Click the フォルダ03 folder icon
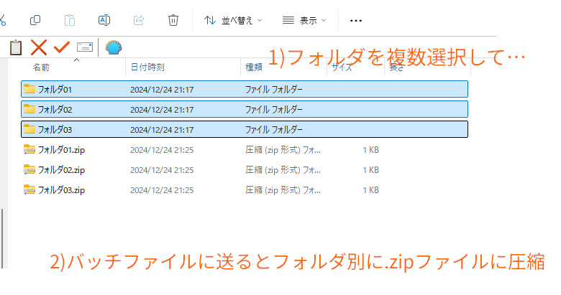Image resolution: width=561 pixels, height=295 pixels. tap(29, 128)
